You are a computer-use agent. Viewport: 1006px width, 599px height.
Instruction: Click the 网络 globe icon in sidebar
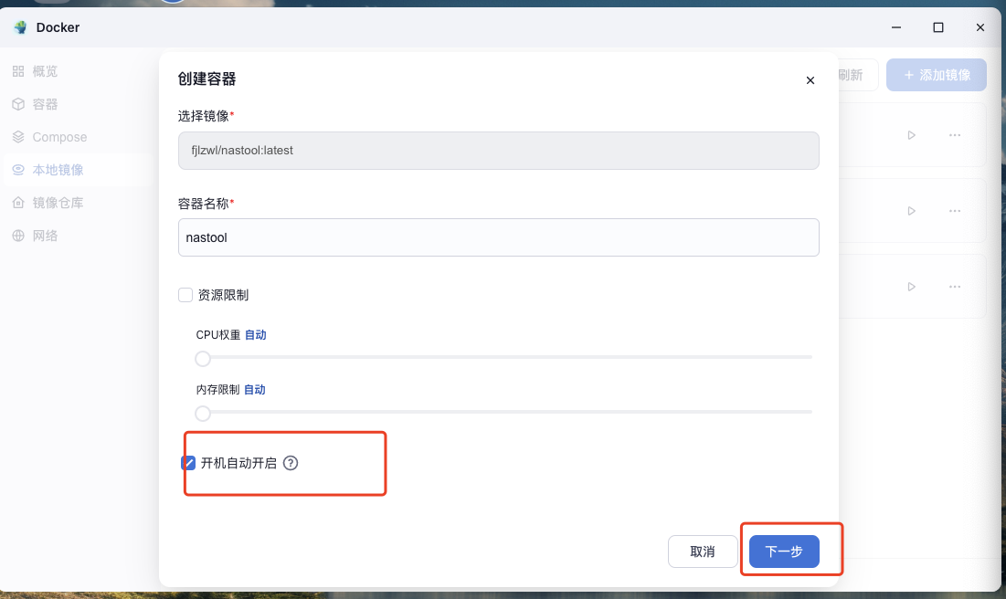[x=18, y=236]
